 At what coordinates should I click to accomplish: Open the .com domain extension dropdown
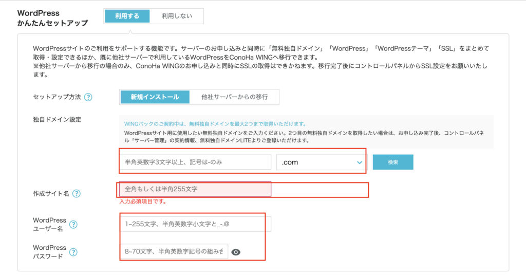click(x=322, y=162)
